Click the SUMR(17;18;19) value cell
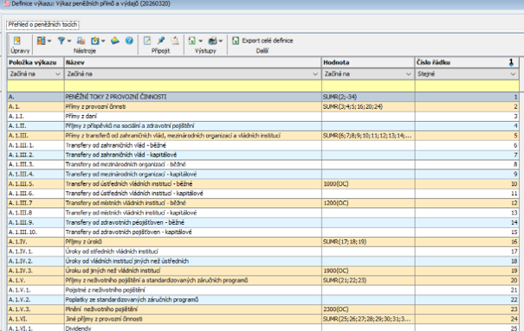Screen dimensions: 524x331 coord(368,242)
